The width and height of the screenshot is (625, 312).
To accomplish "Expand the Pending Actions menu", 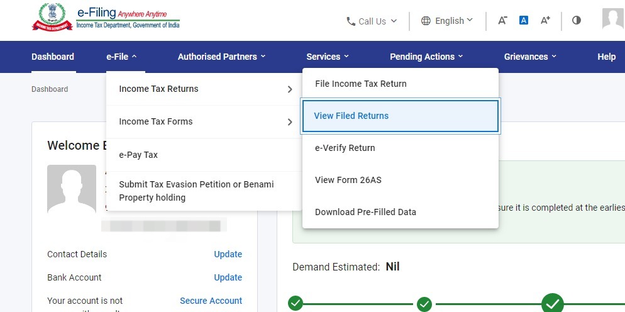I will pyautogui.click(x=426, y=57).
